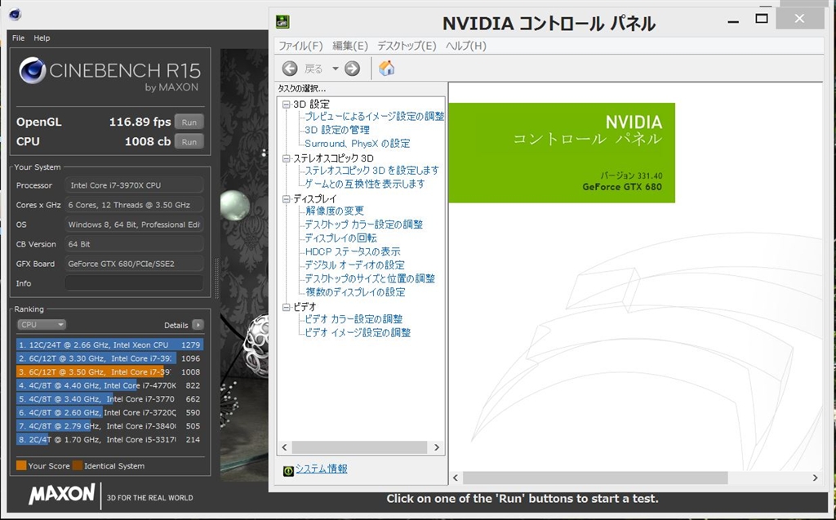Select ranking row 5 i7-3770 662
Image resolution: width=836 pixels, height=520 pixels.
(110, 399)
